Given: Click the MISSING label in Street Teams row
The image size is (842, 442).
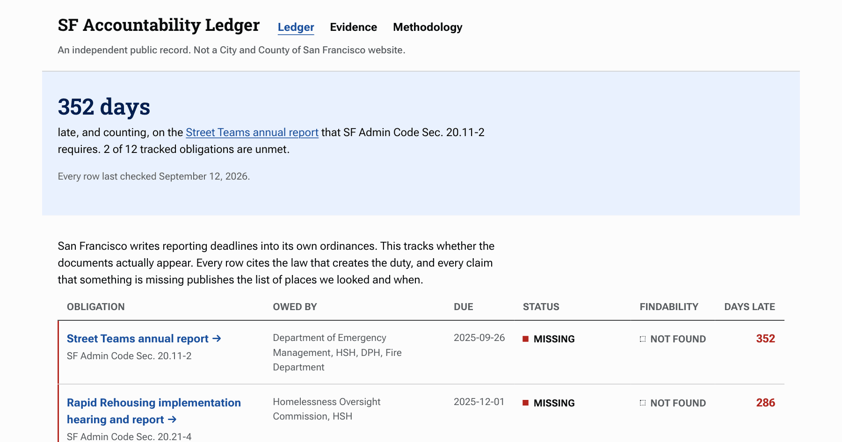Looking at the screenshot, I should tap(554, 339).
